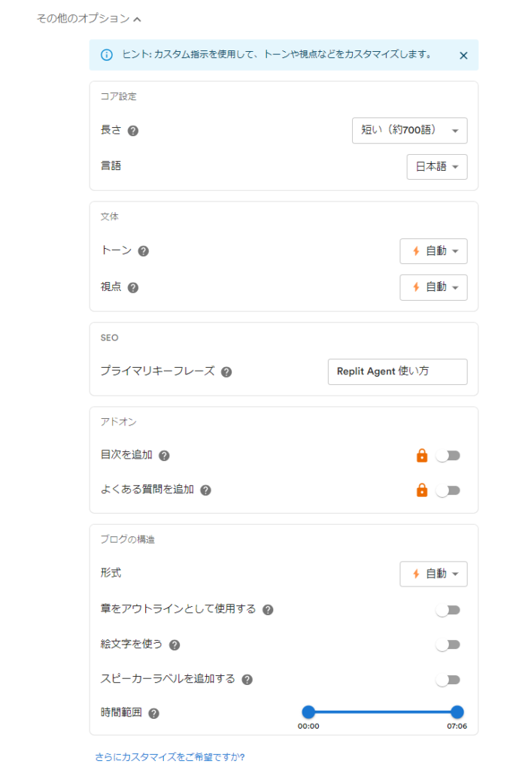Dismiss the hint banner with X
The width and height of the screenshot is (516, 770).
tap(463, 56)
